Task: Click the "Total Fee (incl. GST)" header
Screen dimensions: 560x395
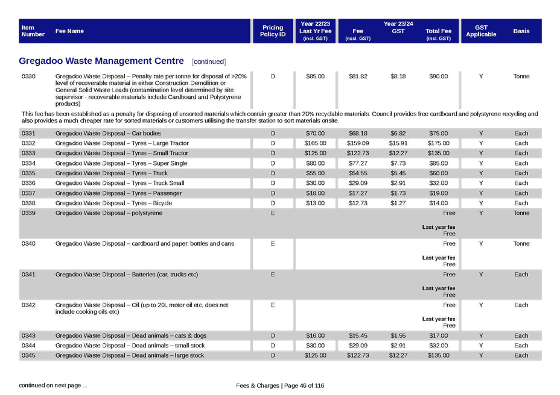Action: pyautogui.click(x=439, y=34)
